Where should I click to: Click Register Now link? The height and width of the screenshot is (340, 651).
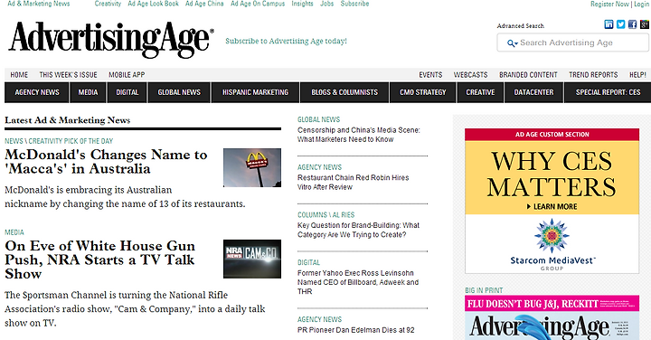[x=609, y=4]
